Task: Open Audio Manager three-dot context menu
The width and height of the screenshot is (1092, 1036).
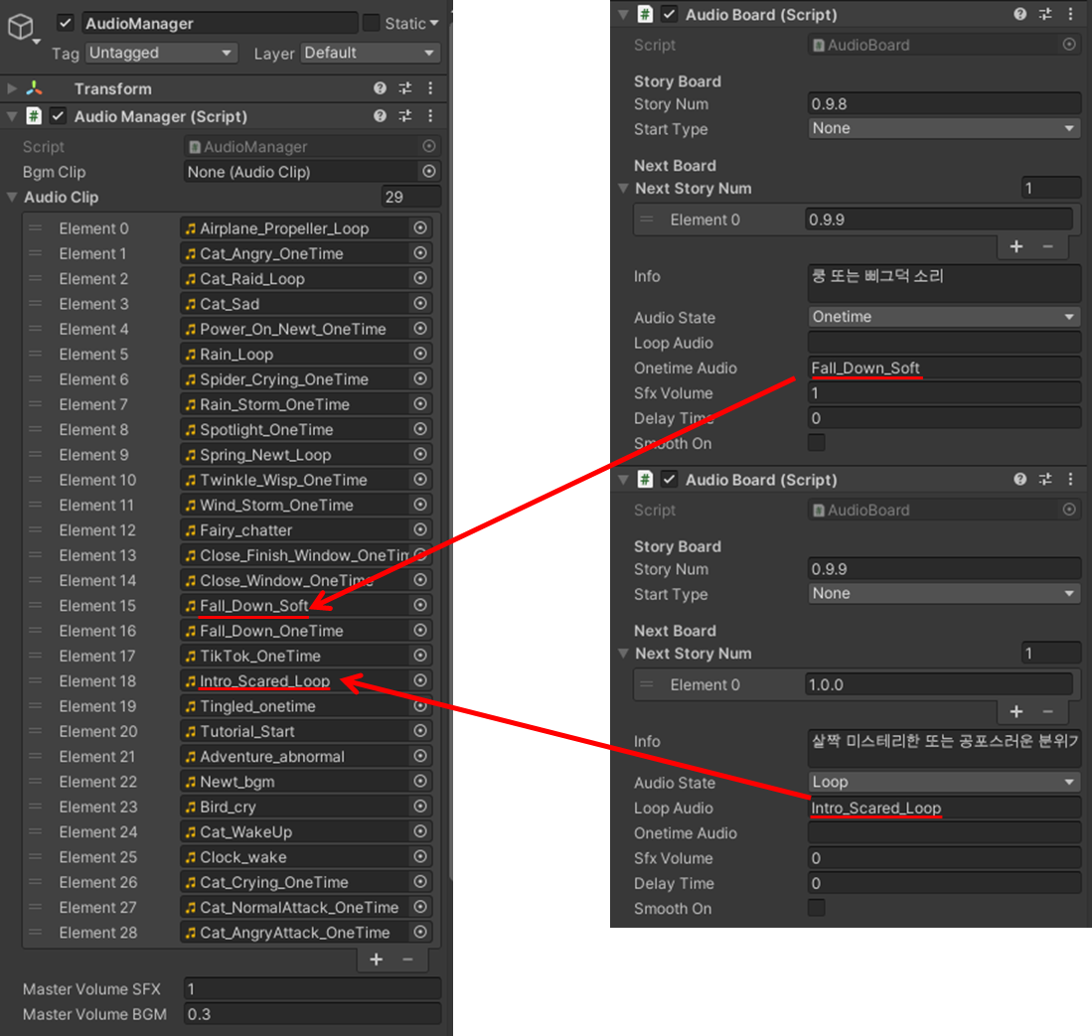Action: tap(430, 115)
